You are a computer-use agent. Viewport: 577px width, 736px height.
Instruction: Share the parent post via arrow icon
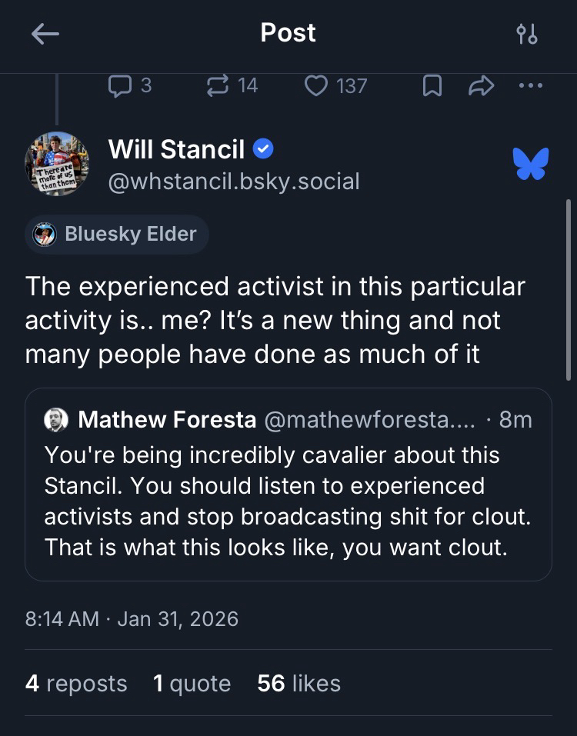point(481,86)
